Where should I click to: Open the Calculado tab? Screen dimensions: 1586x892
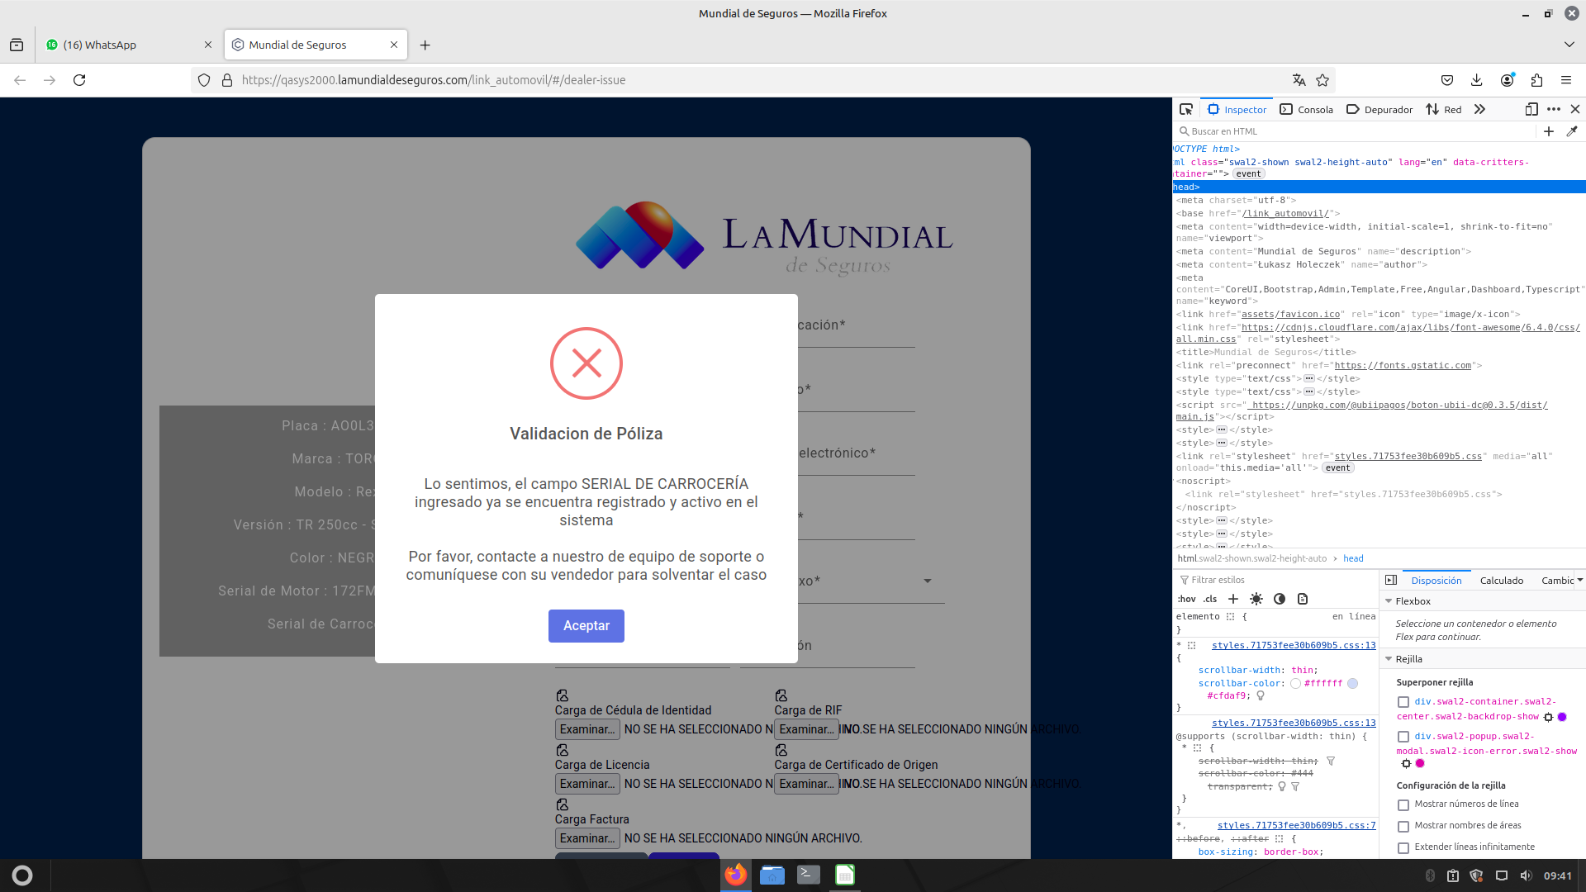click(x=1501, y=581)
